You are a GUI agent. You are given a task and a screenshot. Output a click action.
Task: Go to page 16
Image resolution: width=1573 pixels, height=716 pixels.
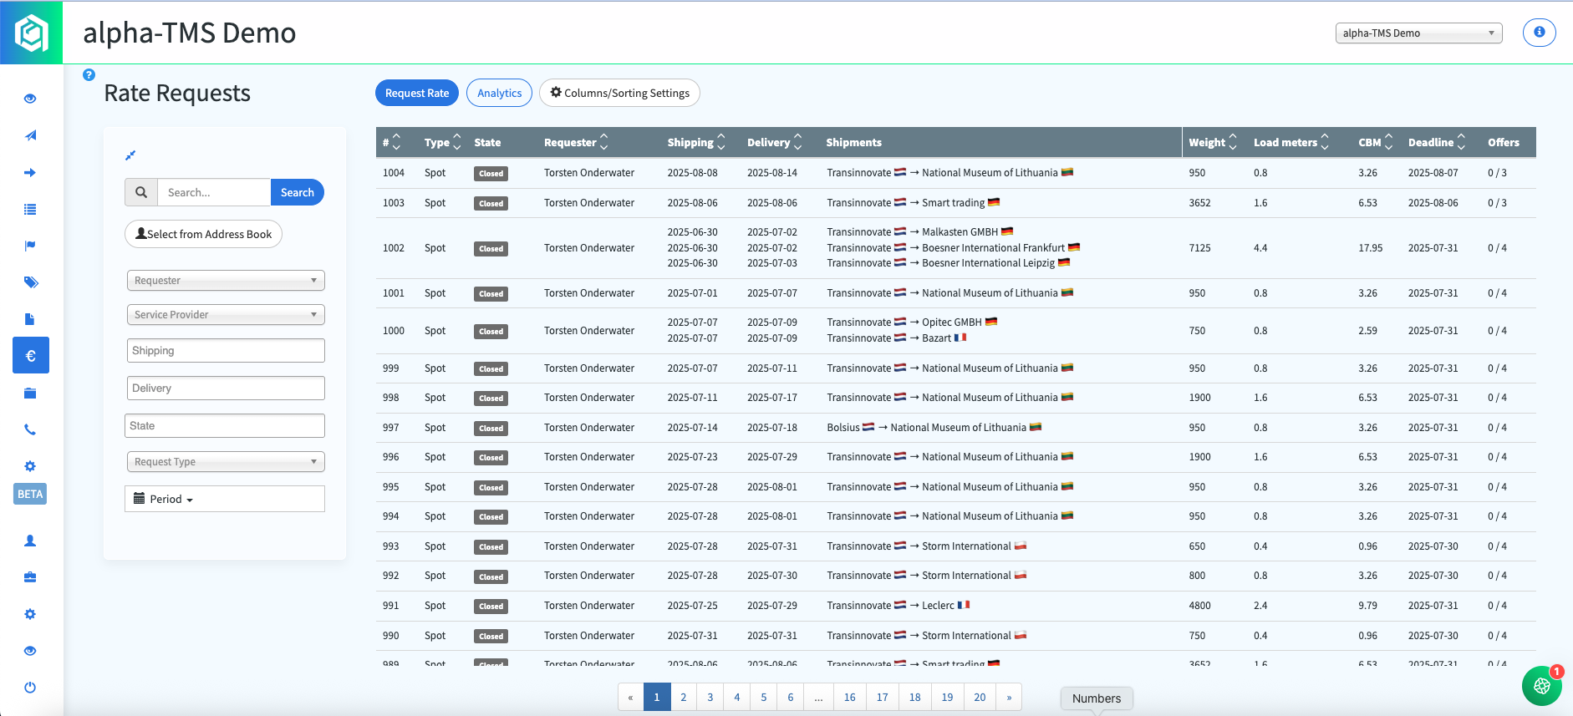[x=850, y=697]
